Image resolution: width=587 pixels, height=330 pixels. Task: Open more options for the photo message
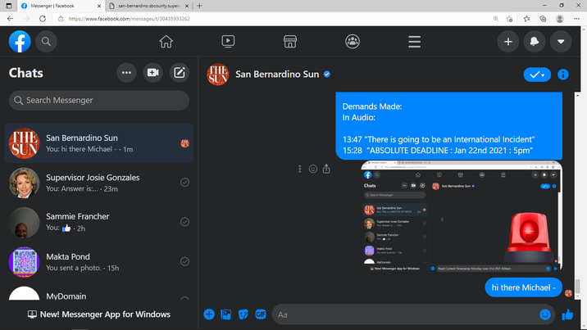coord(299,169)
